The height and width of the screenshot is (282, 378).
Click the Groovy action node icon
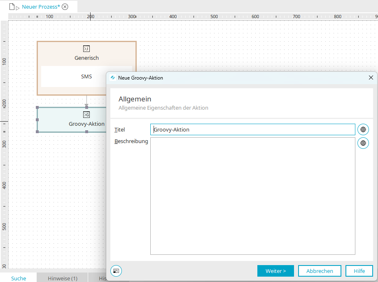click(x=86, y=115)
